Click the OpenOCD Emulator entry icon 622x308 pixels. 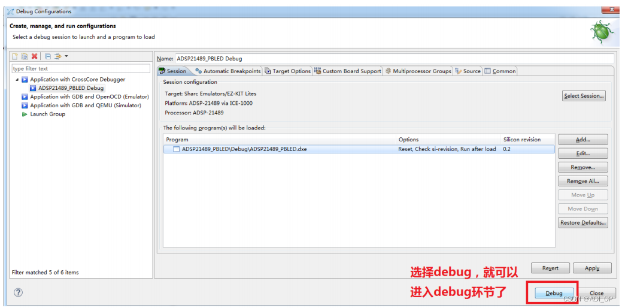[25, 96]
